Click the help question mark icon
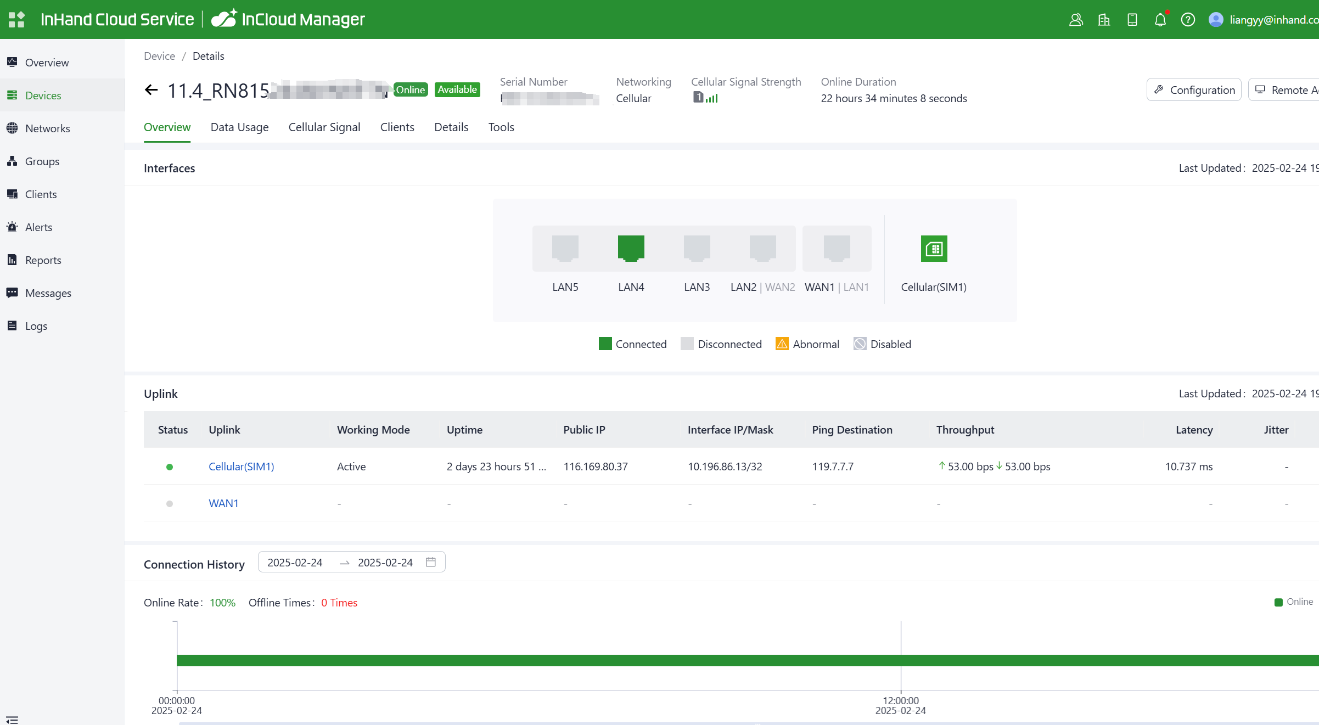The width and height of the screenshot is (1319, 725). click(1188, 20)
